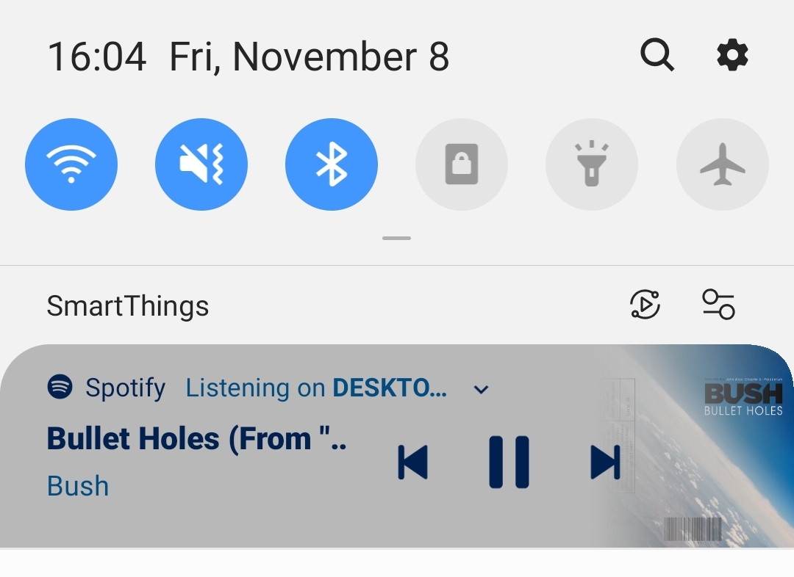Open the SmartThings devices control icon
Image resolution: width=794 pixels, height=577 pixels.
[718, 305]
